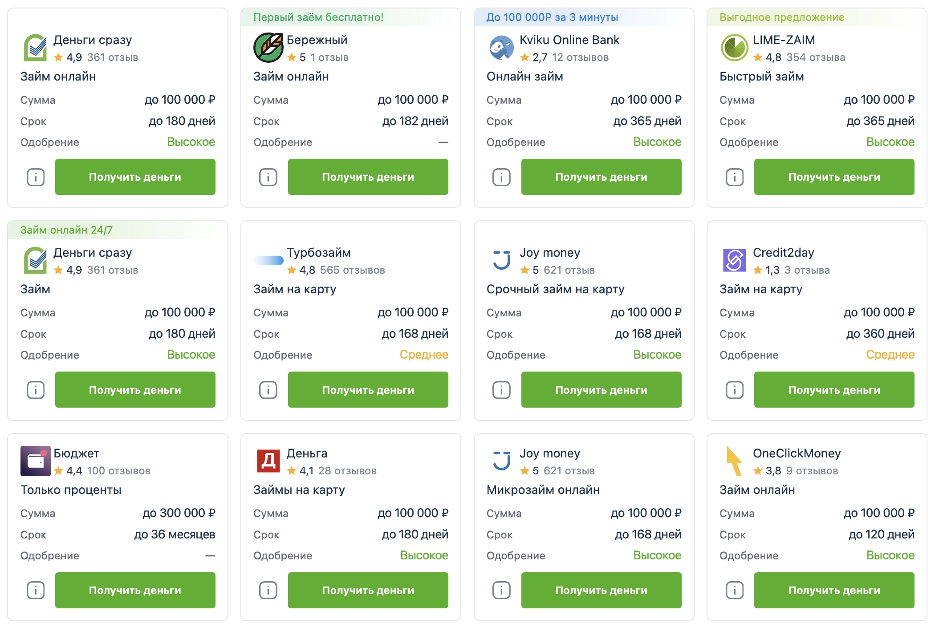Click info icon on Бережный loan card
Screen dimensions: 935x631
click(x=268, y=177)
